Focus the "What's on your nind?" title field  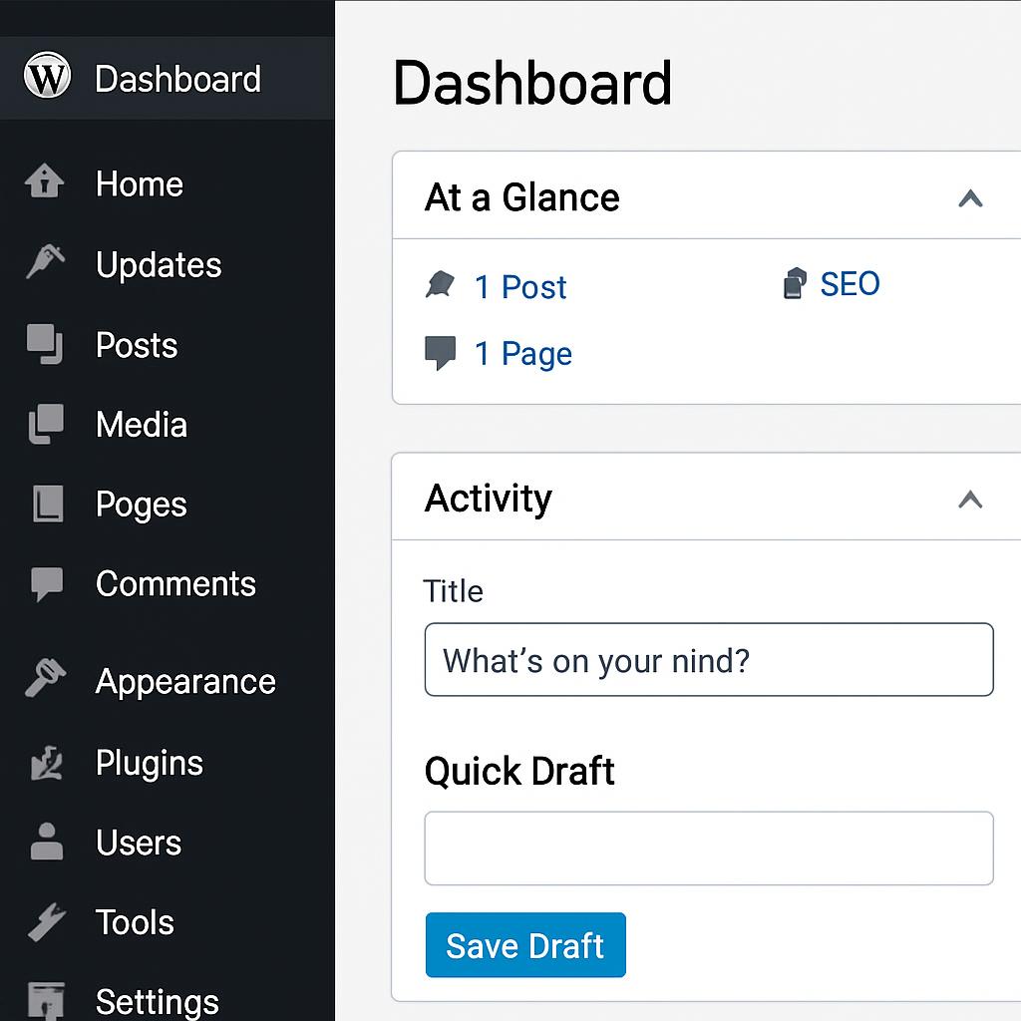point(708,660)
